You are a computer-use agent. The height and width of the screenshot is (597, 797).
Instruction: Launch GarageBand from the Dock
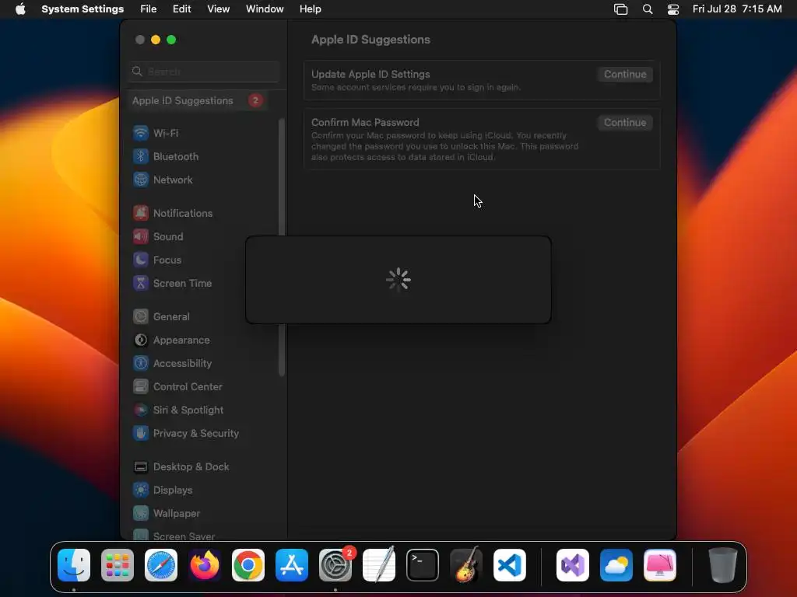point(466,564)
